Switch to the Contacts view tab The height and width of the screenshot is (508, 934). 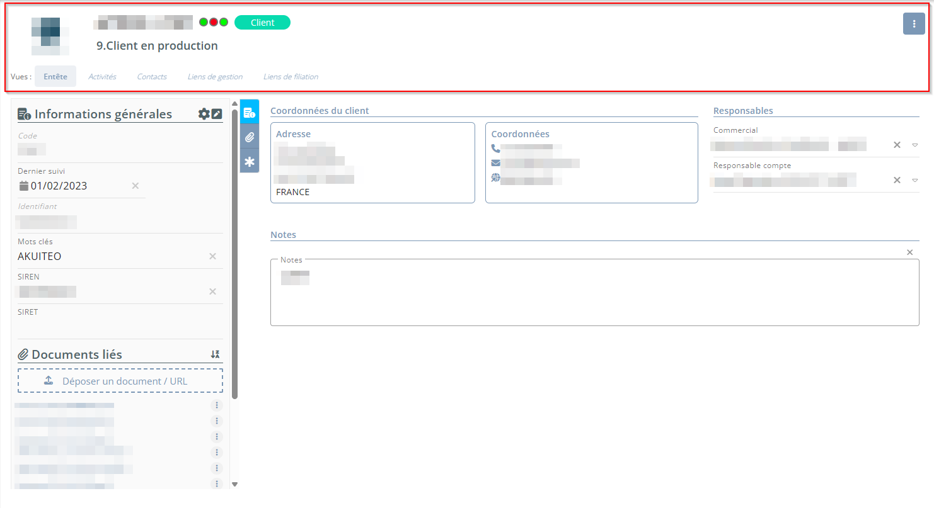152,77
